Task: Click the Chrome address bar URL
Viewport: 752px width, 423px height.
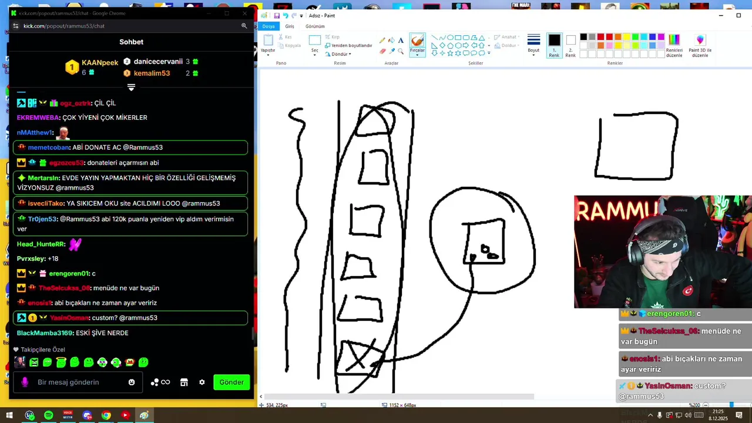Action: click(64, 26)
